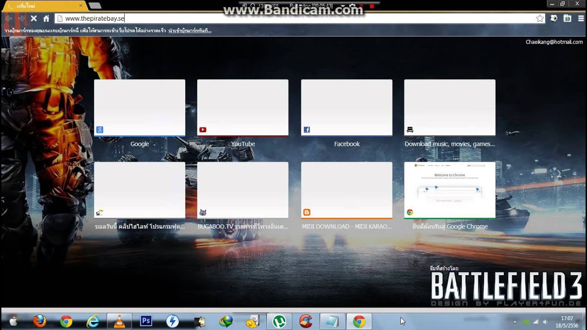Close the current Chrome tab
587x330 pixels.
[81, 6]
